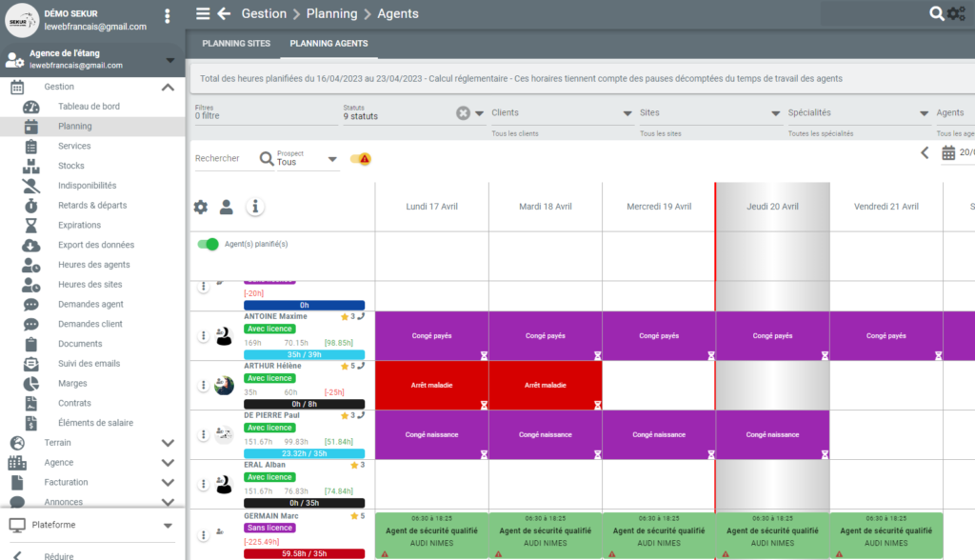Click the hamburger menu icon in header
Image resolution: width=975 pixels, height=560 pixels.
(x=203, y=13)
